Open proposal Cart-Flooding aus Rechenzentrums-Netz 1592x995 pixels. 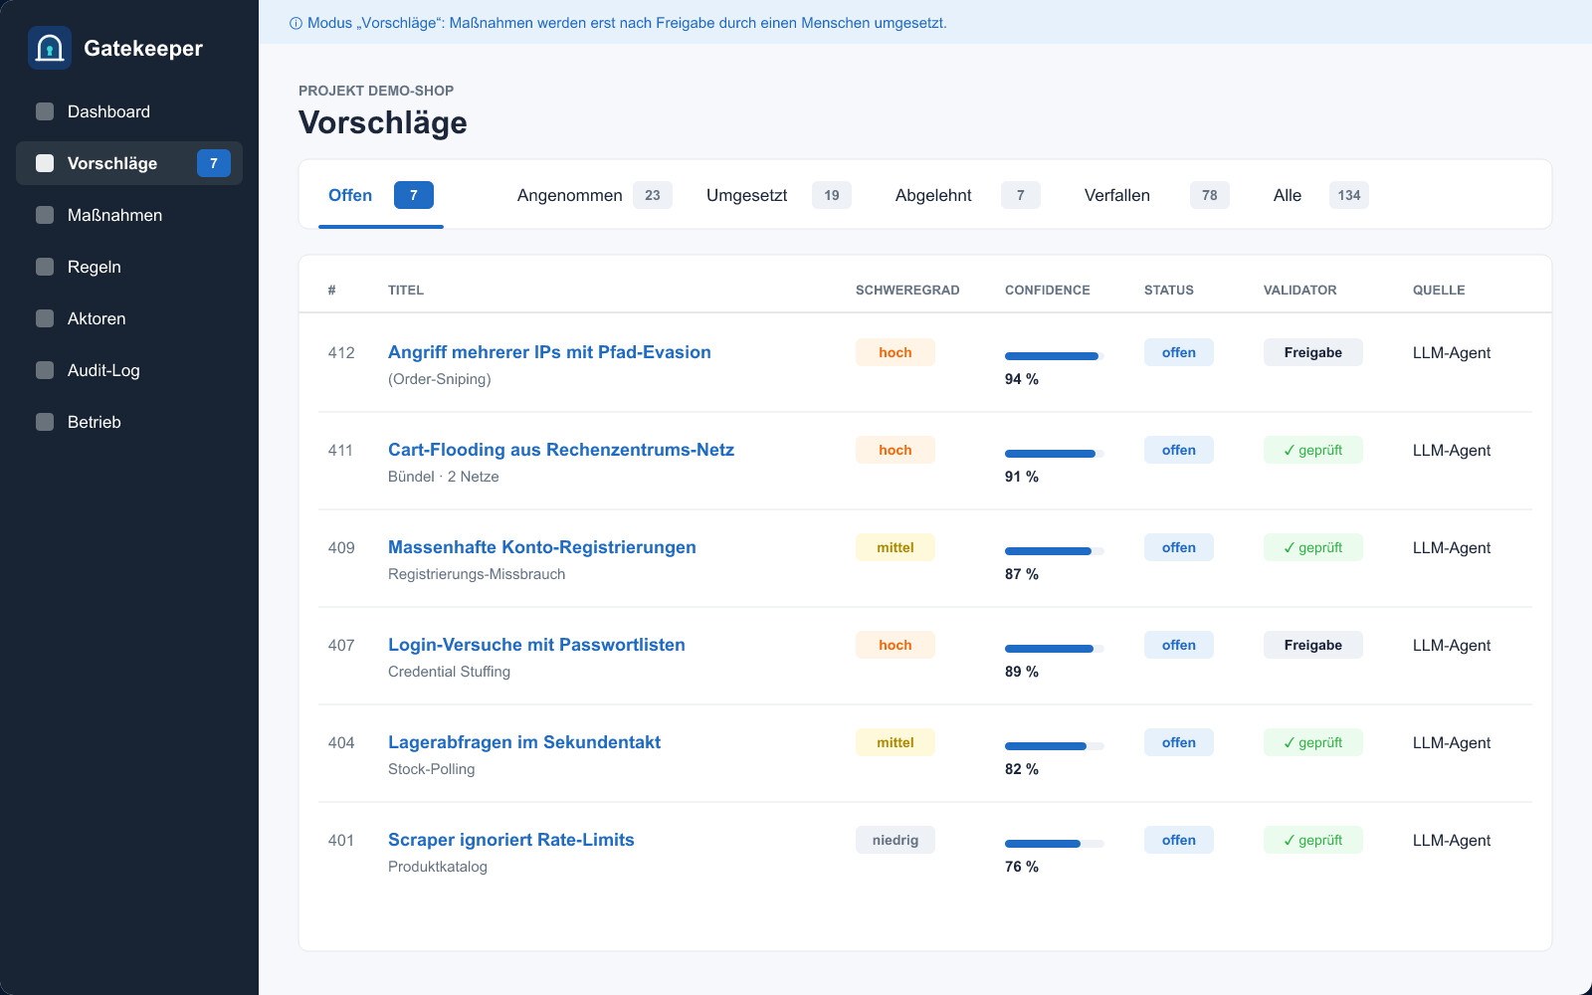(x=561, y=450)
